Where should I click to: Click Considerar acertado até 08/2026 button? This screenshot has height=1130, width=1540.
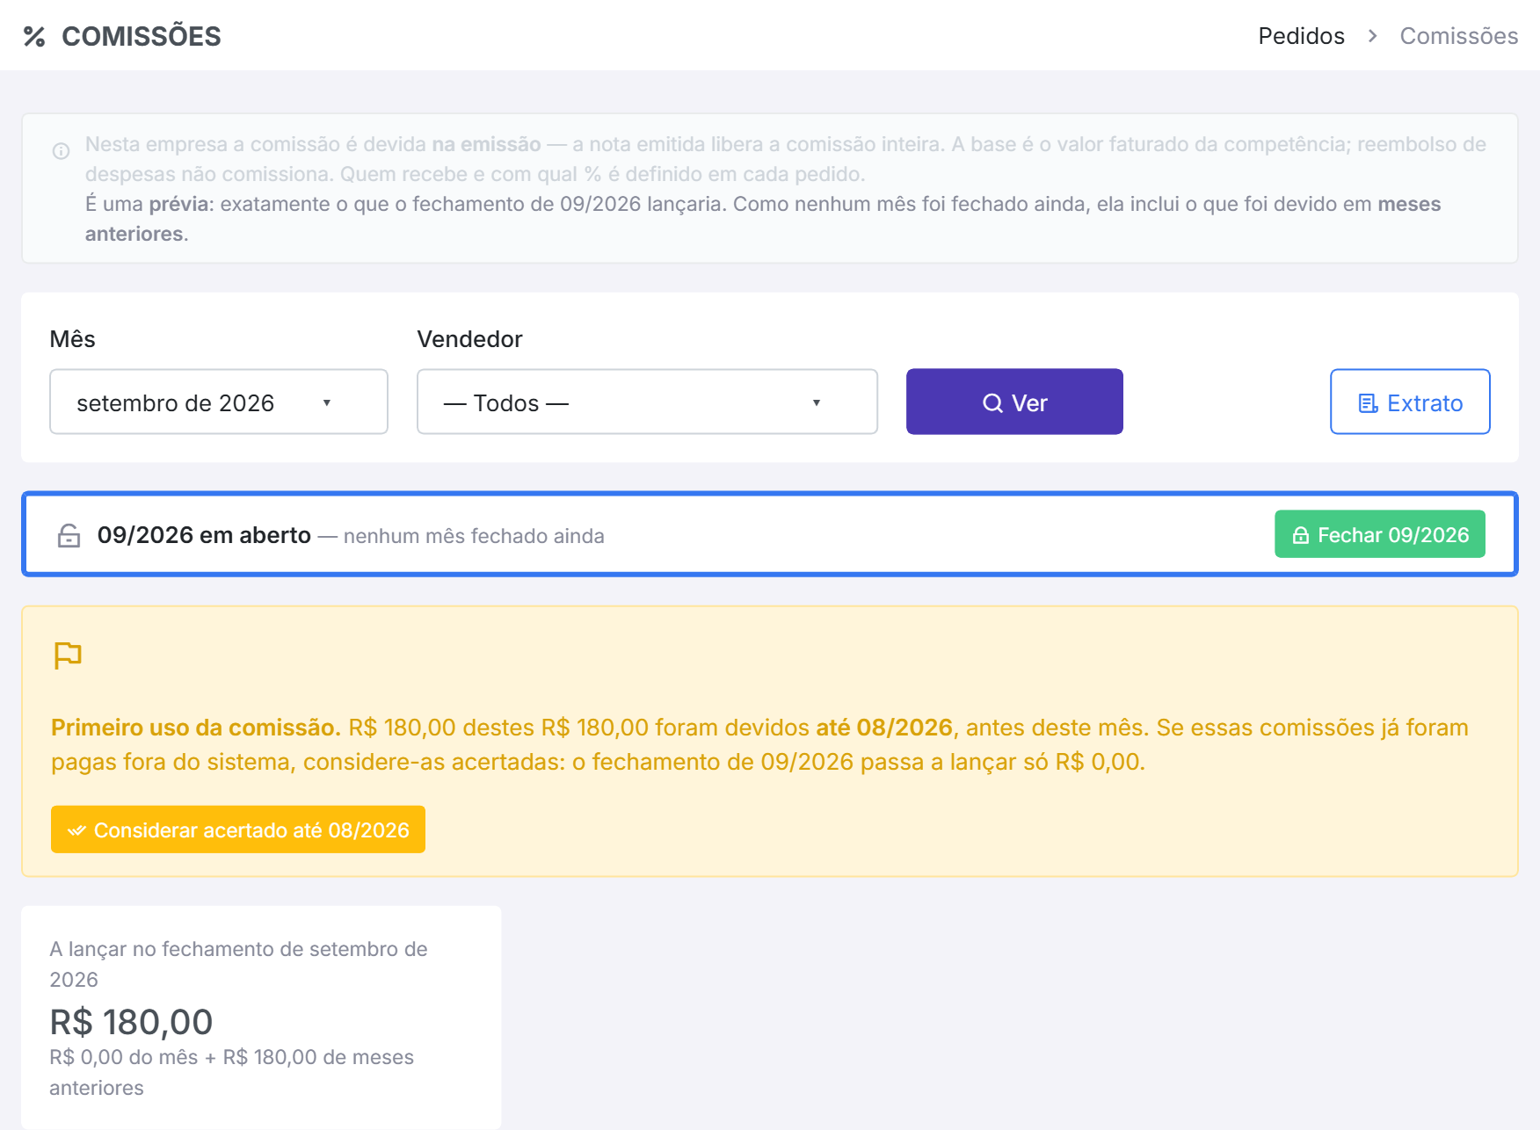tap(238, 829)
